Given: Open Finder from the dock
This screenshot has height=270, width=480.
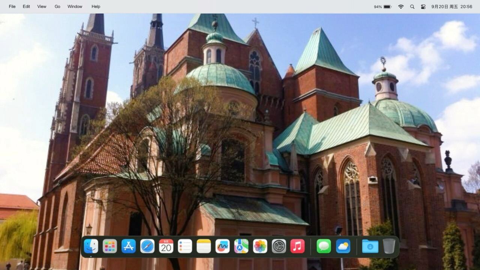Looking at the screenshot, I should coord(91,246).
